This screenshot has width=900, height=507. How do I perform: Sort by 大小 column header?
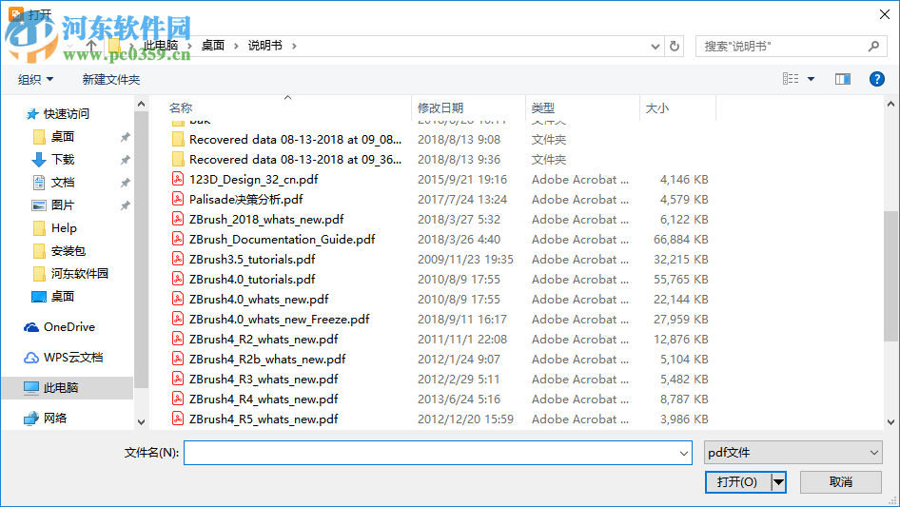pyautogui.click(x=657, y=107)
